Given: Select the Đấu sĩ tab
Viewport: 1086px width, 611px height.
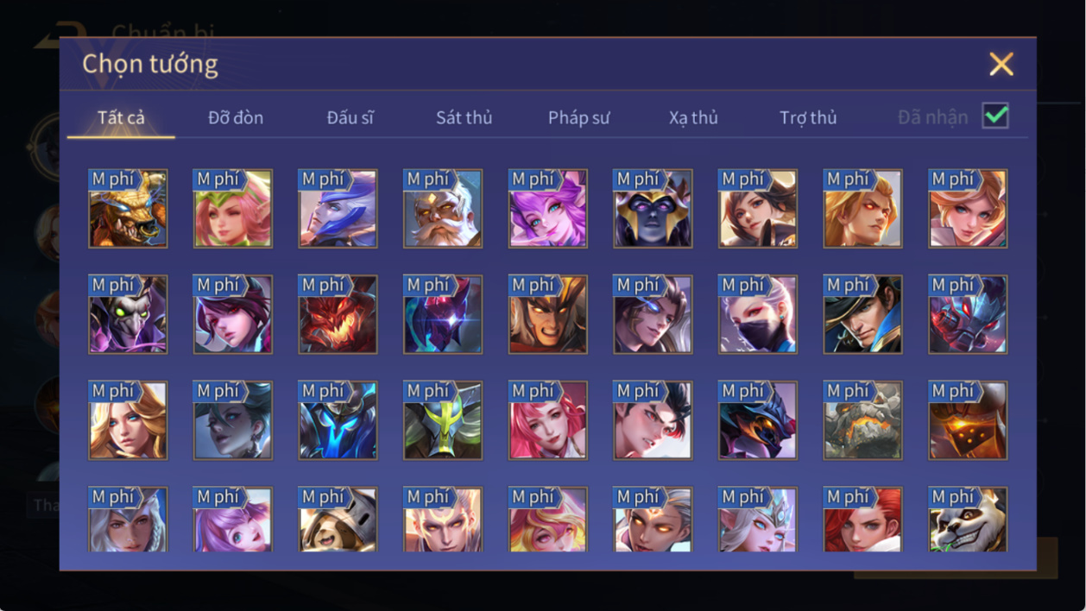Looking at the screenshot, I should (x=350, y=117).
